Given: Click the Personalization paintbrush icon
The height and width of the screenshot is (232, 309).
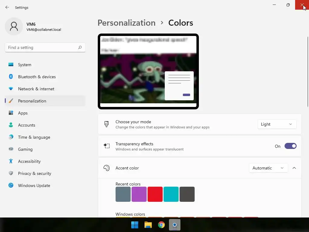Looking at the screenshot, I should [11, 101].
